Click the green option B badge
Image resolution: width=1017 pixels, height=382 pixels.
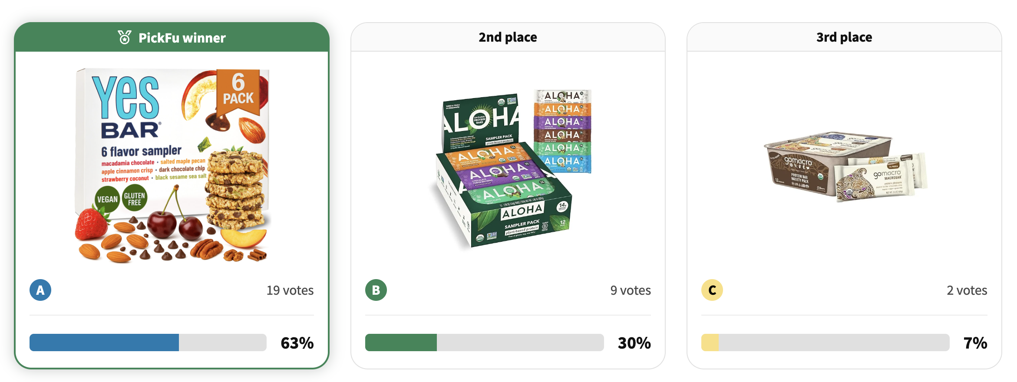pos(376,290)
